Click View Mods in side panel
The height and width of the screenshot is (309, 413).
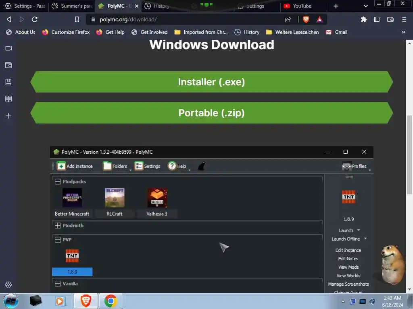(348, 267)
